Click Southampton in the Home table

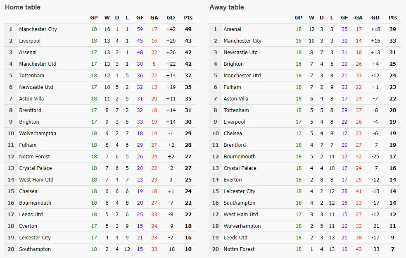point(35,249)
